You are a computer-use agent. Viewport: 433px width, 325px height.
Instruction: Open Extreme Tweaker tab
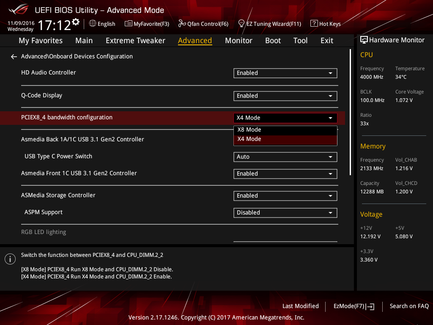[135, 41]
